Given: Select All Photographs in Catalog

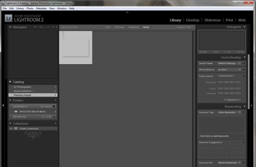Looking at the screenshot, I should [33, 87].
